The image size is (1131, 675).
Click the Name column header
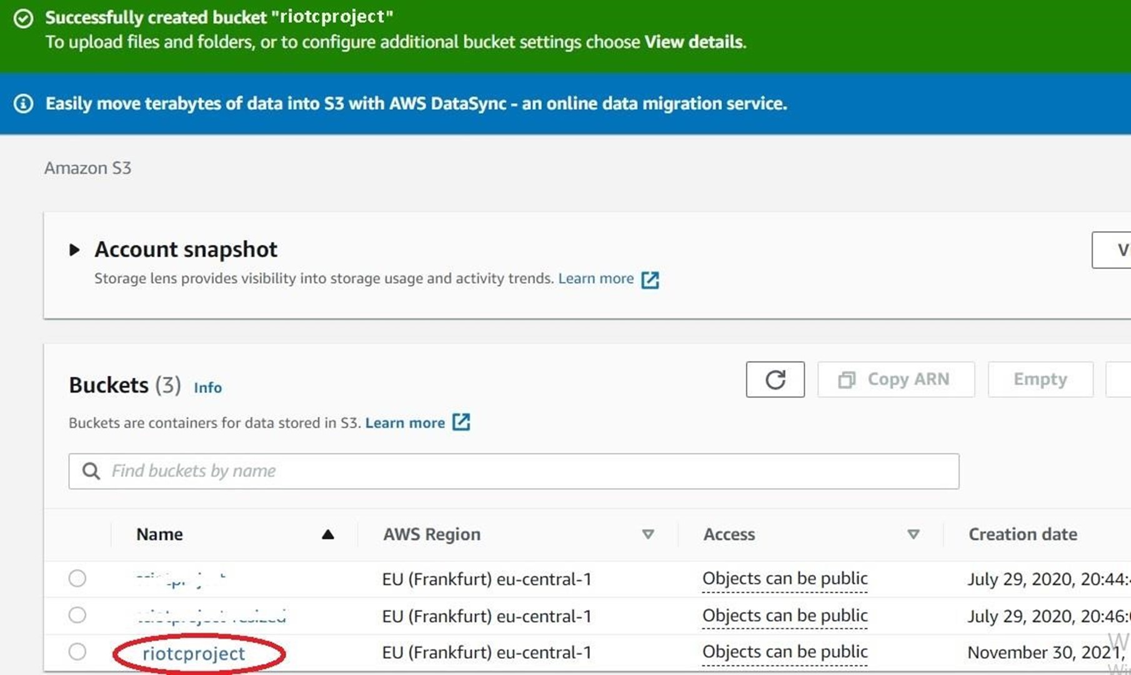click(159, 535)
